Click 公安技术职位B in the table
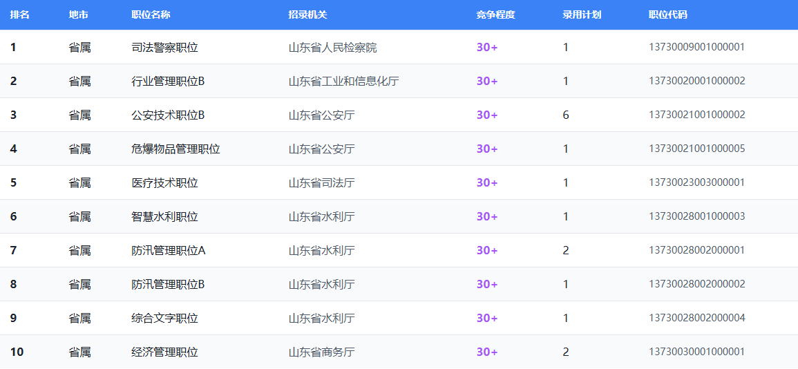Screen dimensions: 798x369 168,115
